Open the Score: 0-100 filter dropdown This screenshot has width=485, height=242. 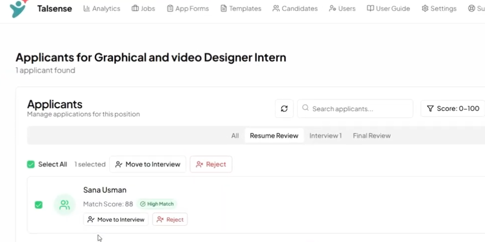click(x=453, y=108)
